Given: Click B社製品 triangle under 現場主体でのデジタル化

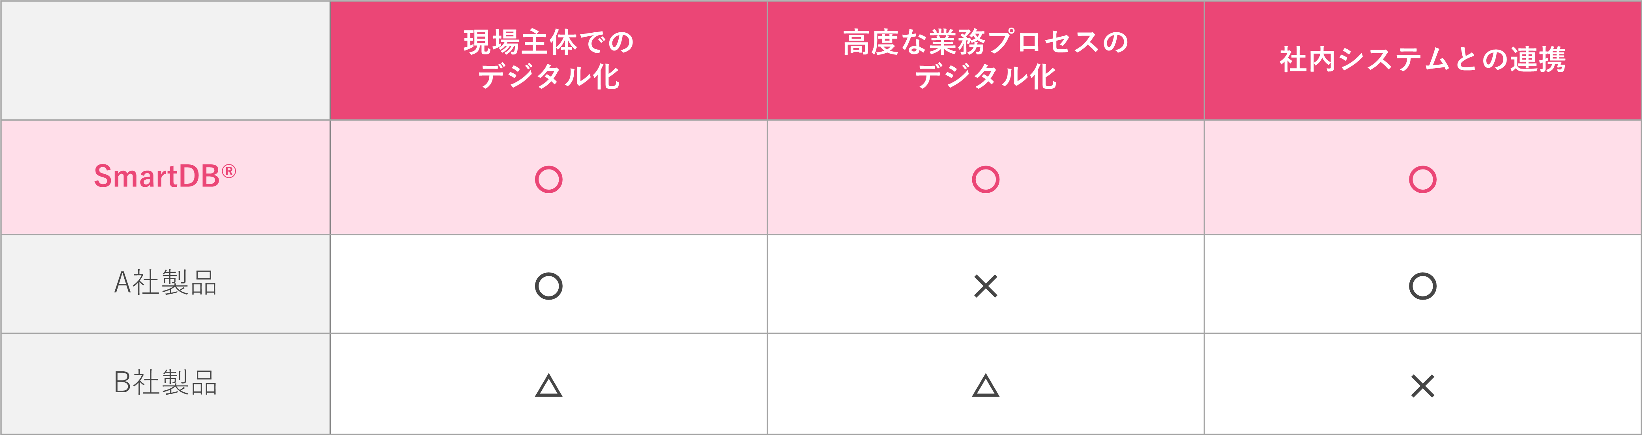Looking at the screenshot, I should coord(548,386).
